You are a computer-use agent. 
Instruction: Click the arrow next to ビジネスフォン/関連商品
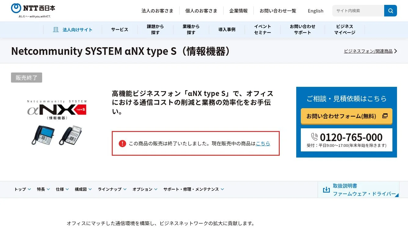395,51
